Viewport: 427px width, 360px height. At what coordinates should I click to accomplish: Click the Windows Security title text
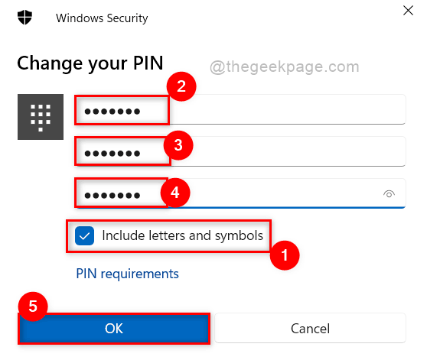[102, 18]
